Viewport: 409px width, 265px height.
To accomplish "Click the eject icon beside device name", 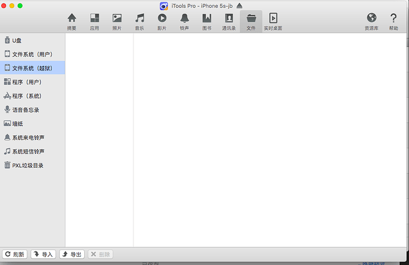I will 239,6.
